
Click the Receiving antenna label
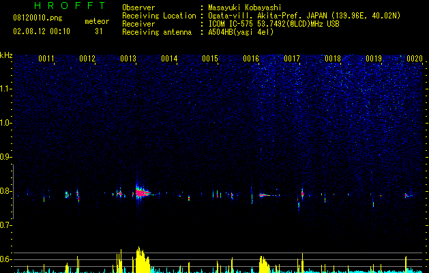pos(157,32)
